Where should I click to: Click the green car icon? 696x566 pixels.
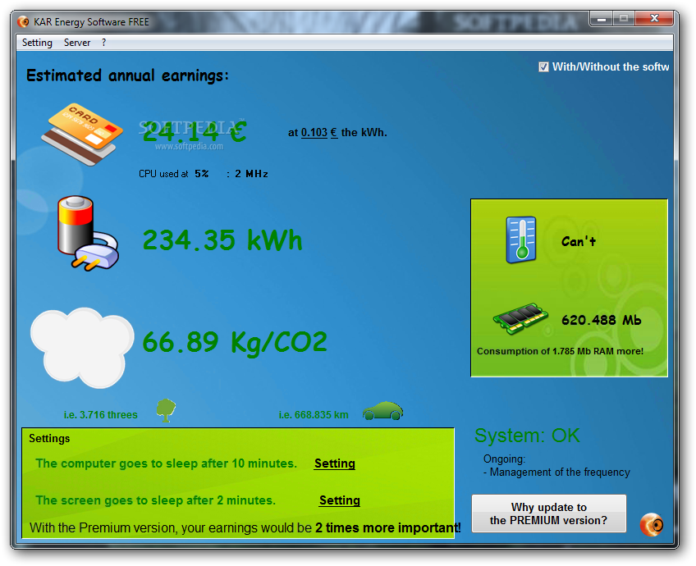(x=382, y=411)
